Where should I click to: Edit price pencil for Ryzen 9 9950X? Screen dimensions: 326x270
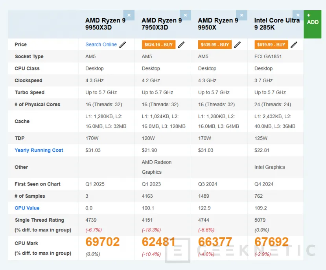(238, 44)
